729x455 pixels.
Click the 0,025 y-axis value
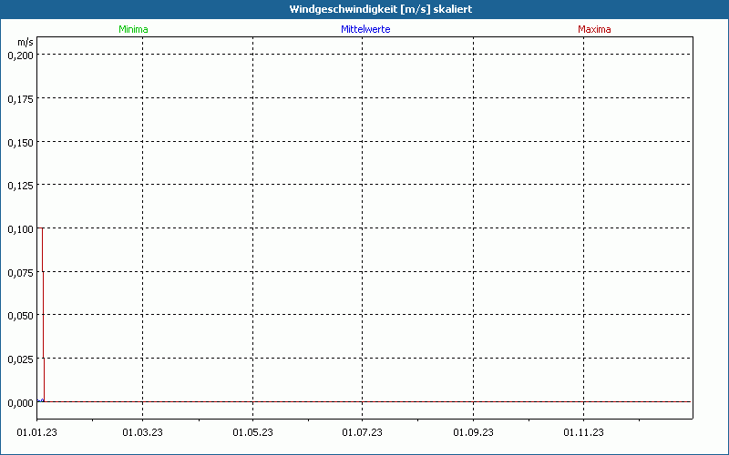point(20,359)
